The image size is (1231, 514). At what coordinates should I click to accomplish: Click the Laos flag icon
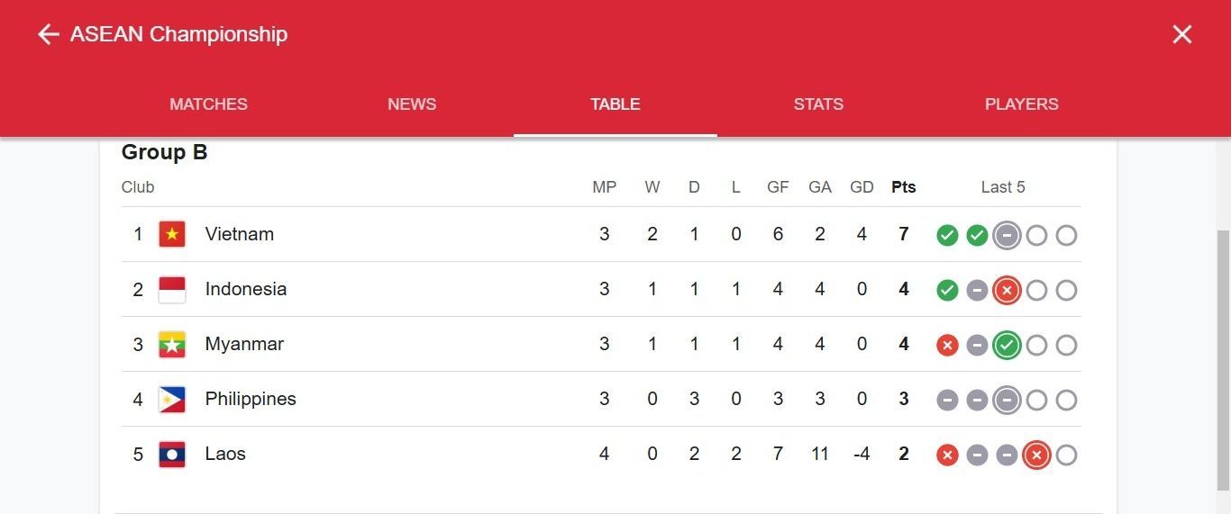tap(172, 454)
